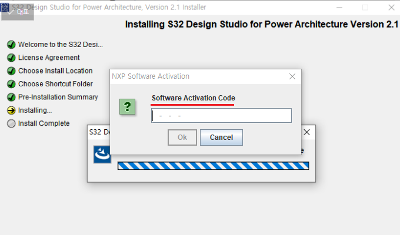Select the 'Choose Shortcut Folder' step text
This screenshot has width=400, height=235.
(55, 84)
